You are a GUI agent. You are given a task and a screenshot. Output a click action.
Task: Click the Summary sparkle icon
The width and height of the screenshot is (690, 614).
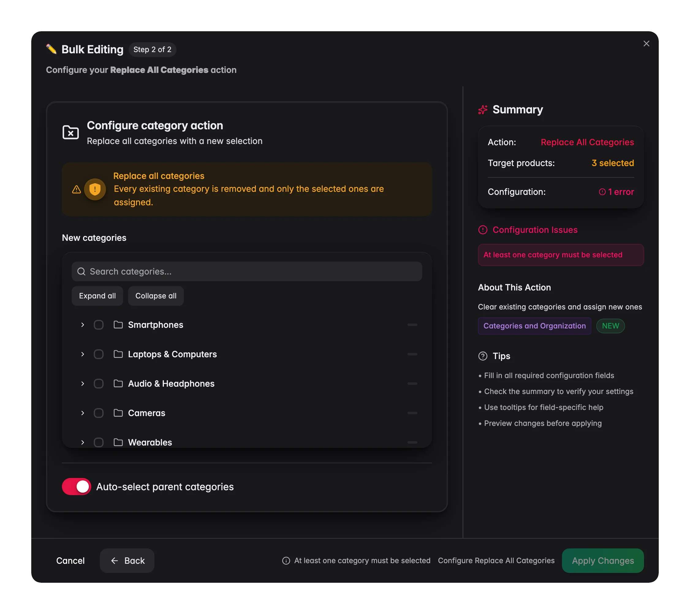483,110
